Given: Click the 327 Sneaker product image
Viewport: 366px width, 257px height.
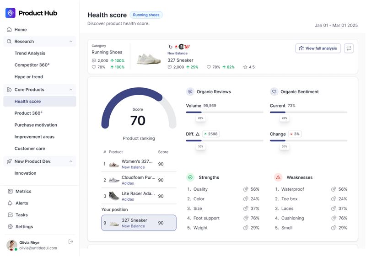Looking at the screenshot, I should 149,59.
